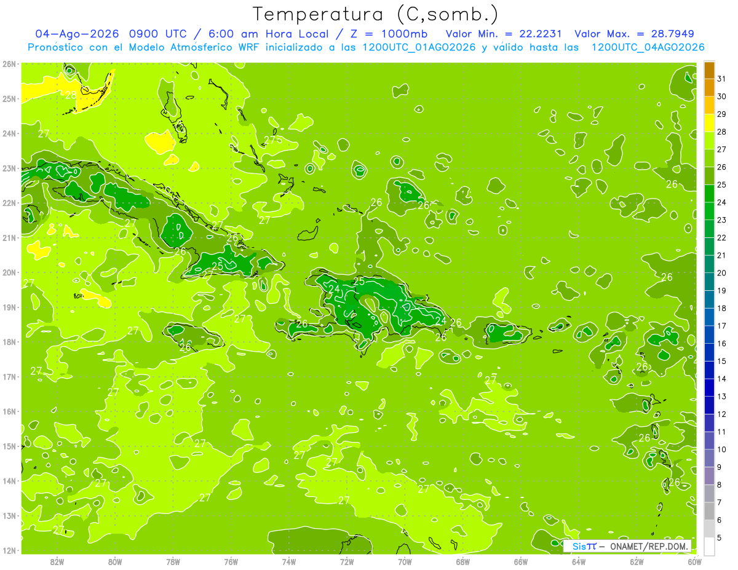Click the "24N" latitude axis label
738x570 pixels.
click(9, 133)
